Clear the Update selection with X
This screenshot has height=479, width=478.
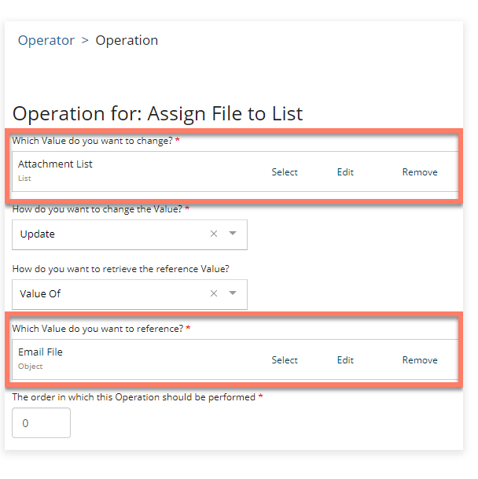tap(214, 234)
